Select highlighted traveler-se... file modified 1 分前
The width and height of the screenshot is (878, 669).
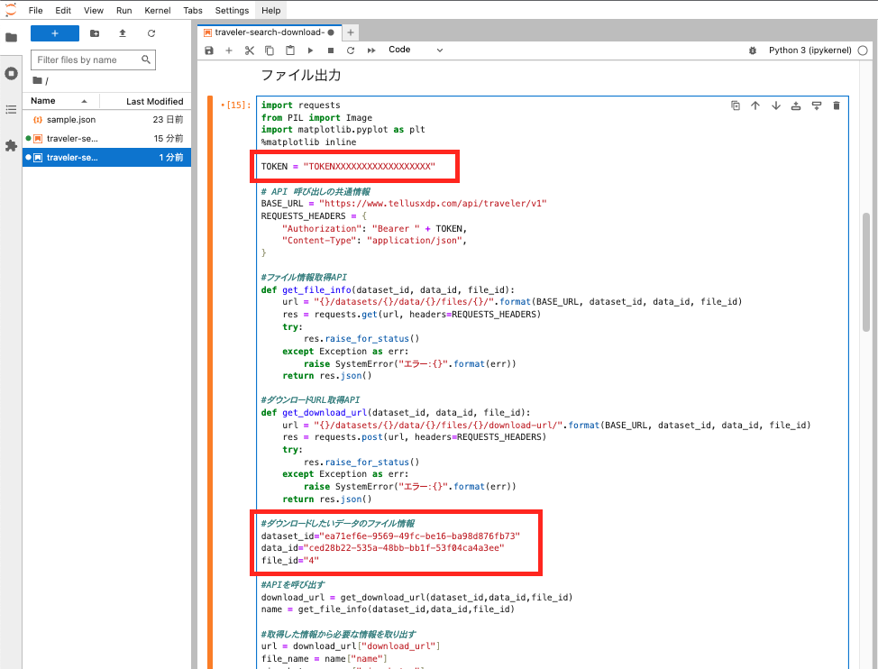coord(107,157)
